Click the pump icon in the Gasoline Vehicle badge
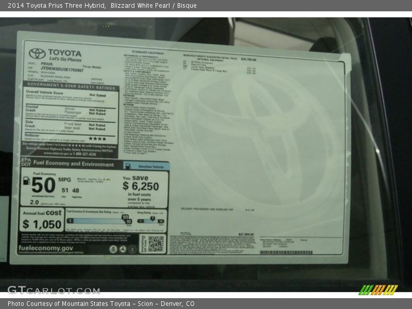The width and height of the screenshot is (412, 309). [x=128, y=166]
